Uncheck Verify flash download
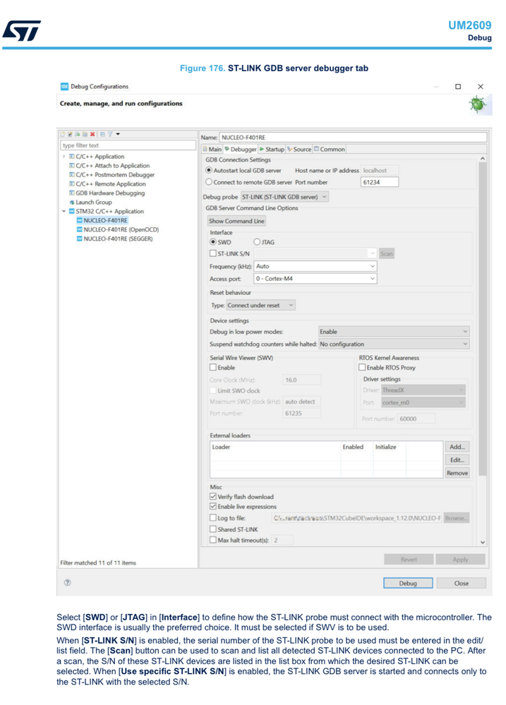 click(213, 497)
